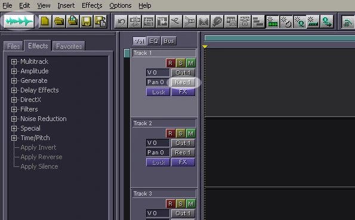Image resolution: width=355 pixels, height=220 pixels.
Task: Arm Track 3 for recording (R)
Action: click(171, 204)
